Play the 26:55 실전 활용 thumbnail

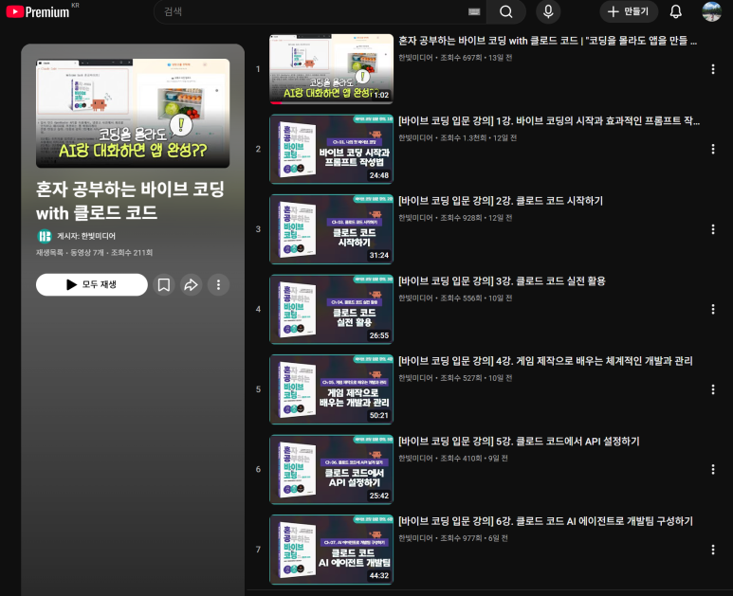point(331,309)
